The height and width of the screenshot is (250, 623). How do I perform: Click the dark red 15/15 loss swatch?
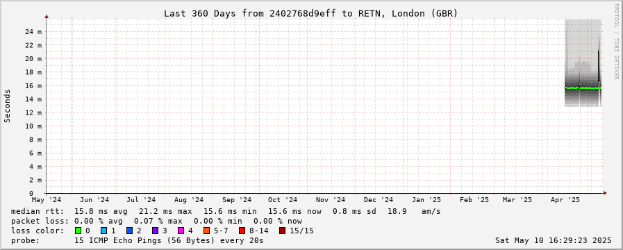[282, 231]
